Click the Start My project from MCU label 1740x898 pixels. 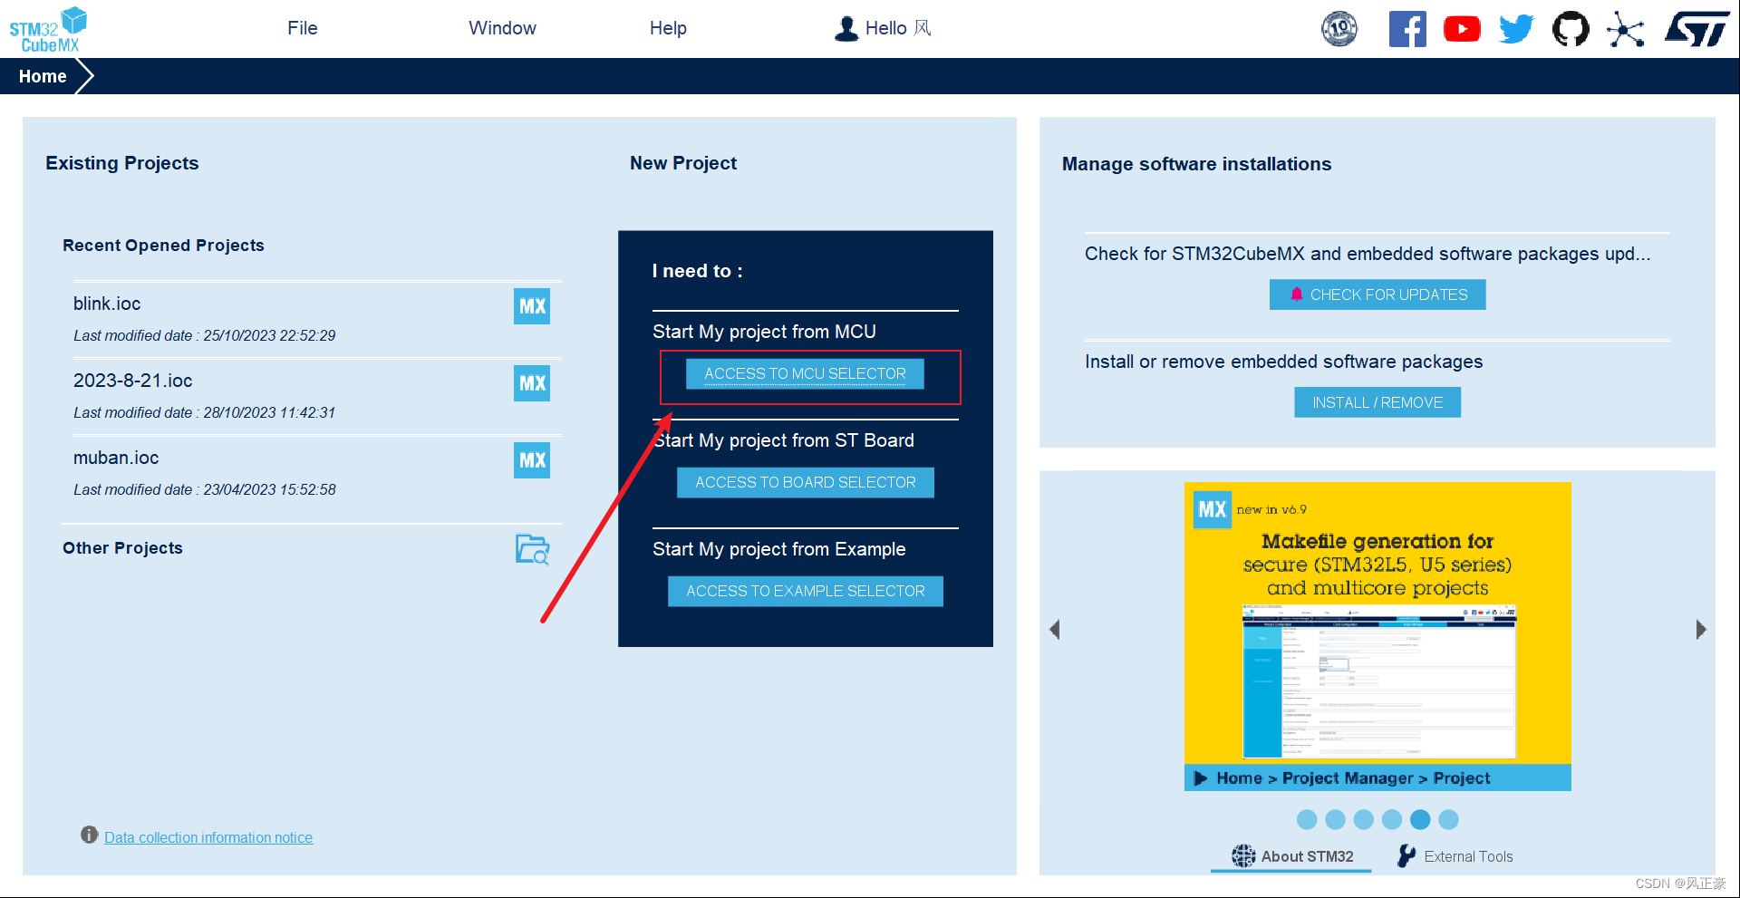[x=764, y=332]
